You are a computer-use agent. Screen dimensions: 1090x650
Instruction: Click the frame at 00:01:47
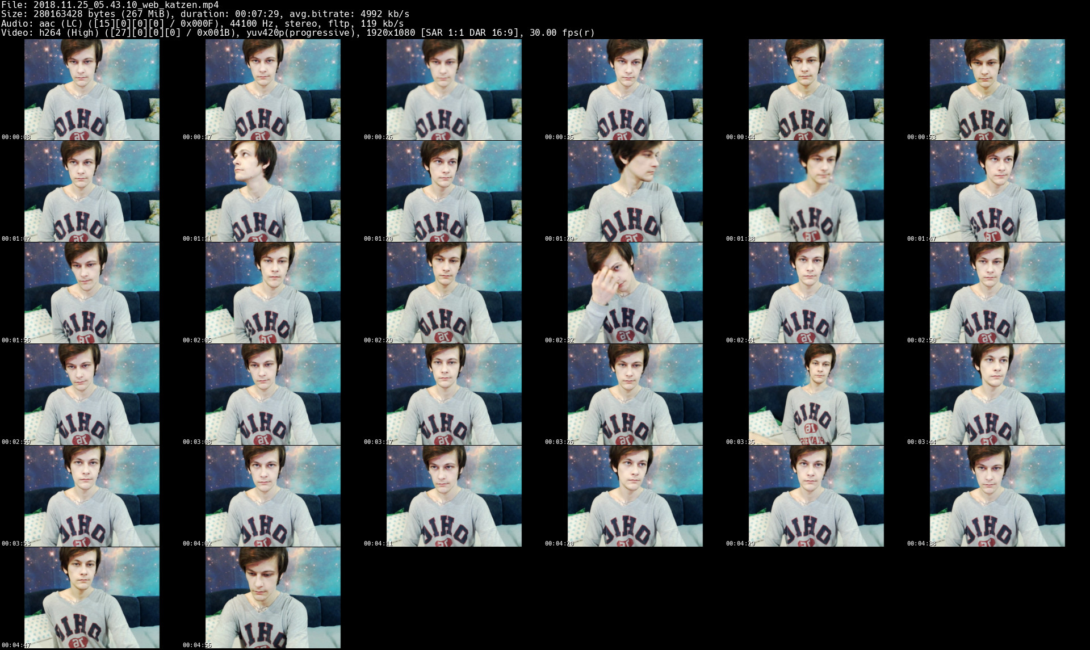pos(997,191)
